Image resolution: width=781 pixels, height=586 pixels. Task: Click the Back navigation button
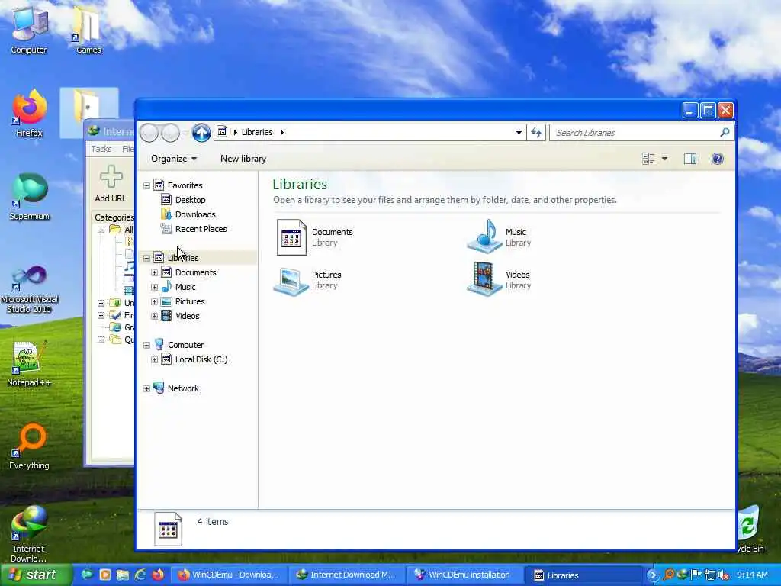point(149,133)
